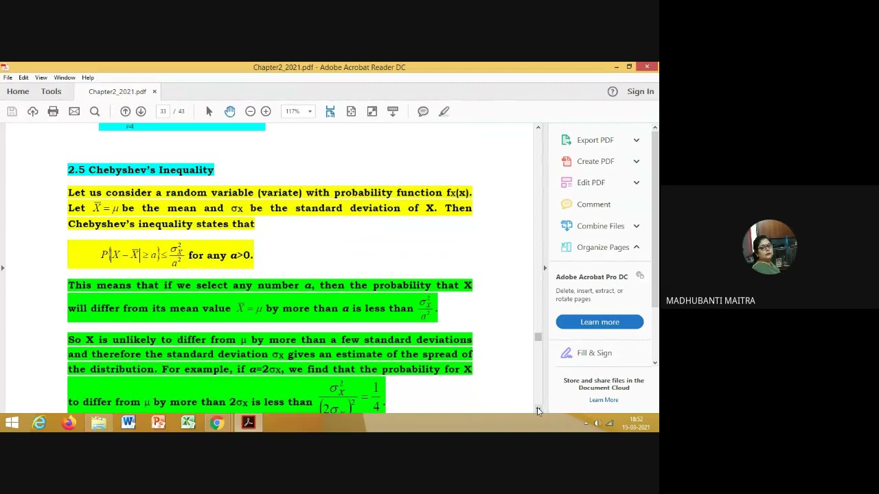This screenshot has height=494, width=879.
Task: Open Excel from the taskbar
Action: tap(187, 423)
